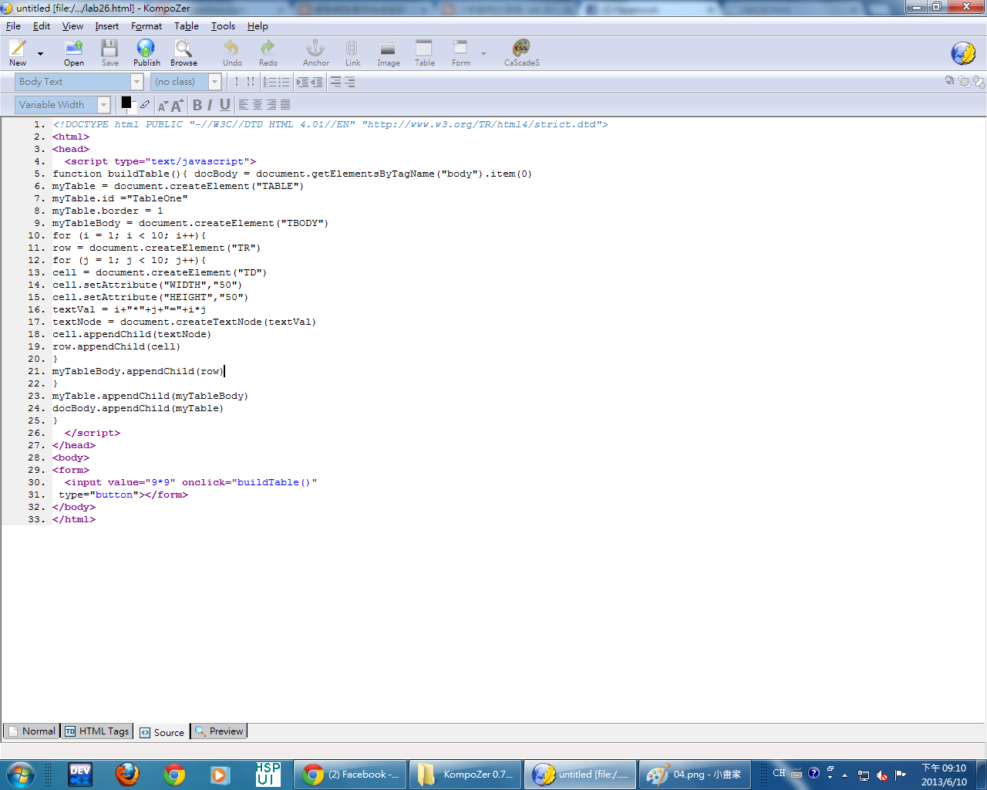
Task: Click the definition description icon
Action: tap(349, 82)
